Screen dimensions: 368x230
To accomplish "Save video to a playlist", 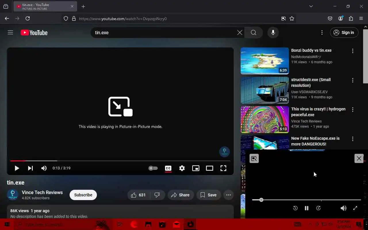I will click(208, 195).
